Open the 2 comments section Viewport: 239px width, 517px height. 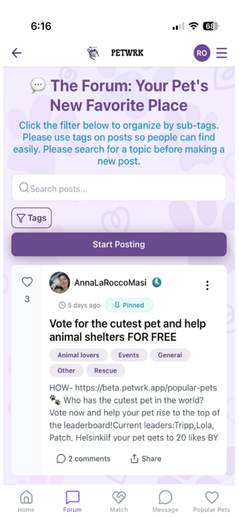pos(83,459)
